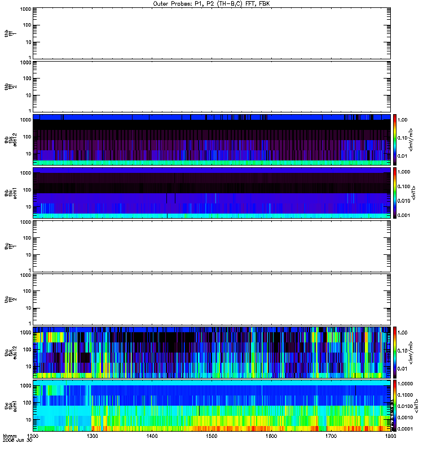Click inside the thc fbk scm1 spectrogram

click(212, 406)
